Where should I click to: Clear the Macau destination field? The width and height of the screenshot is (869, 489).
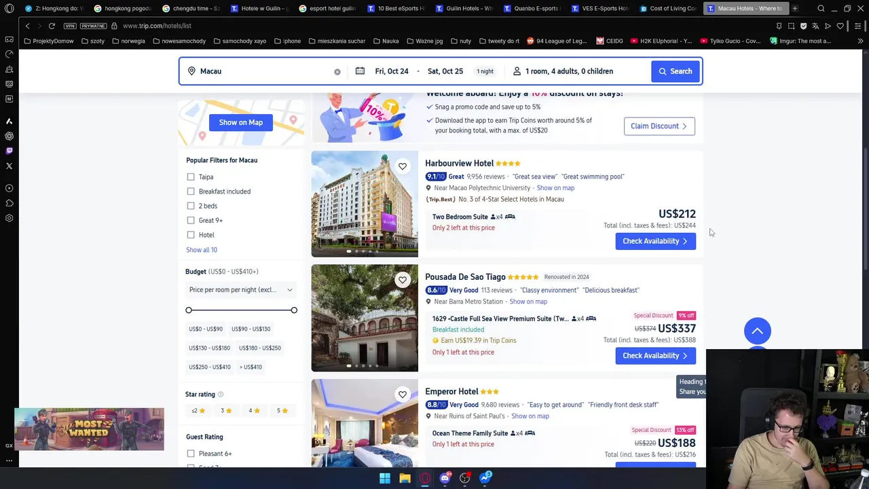click(337, 71)
